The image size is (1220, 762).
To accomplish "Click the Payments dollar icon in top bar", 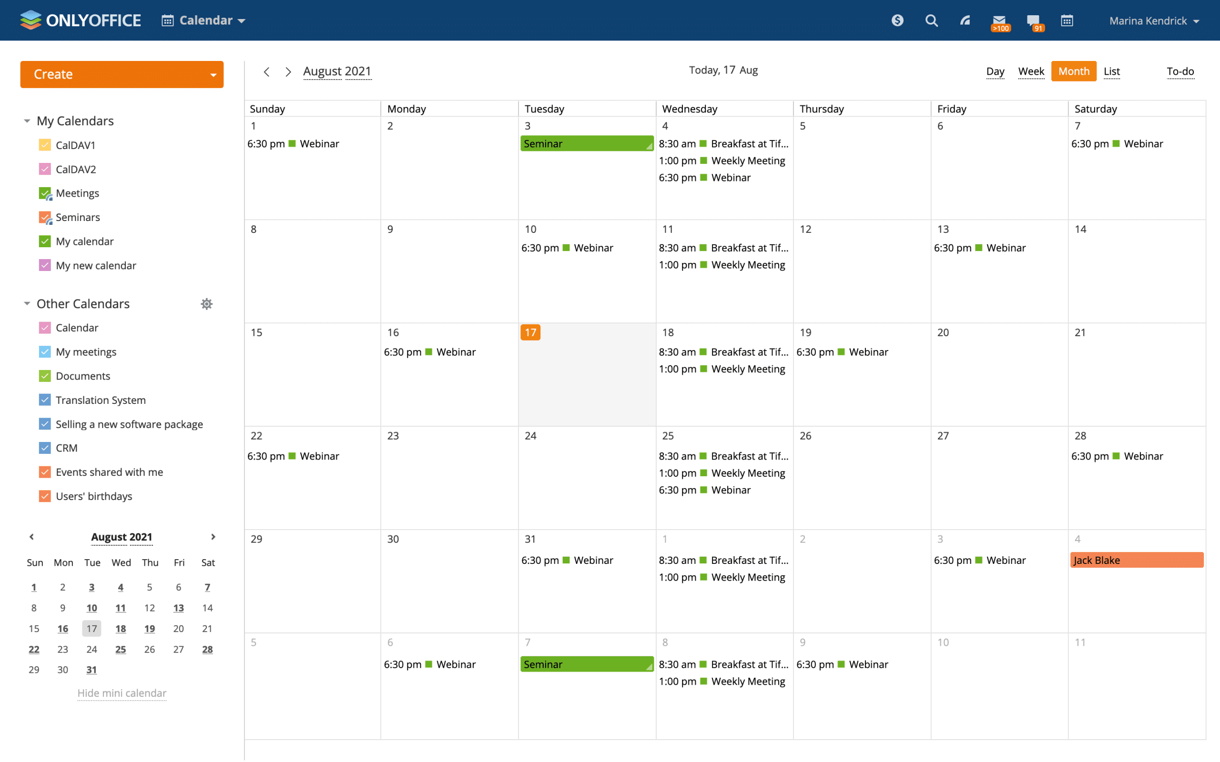I will pos(897,20).
